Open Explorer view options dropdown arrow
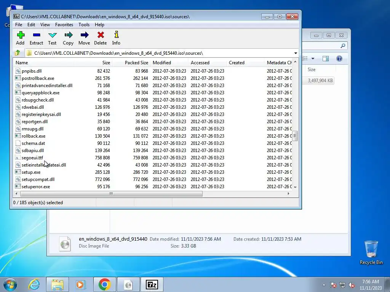Image resolution: width=390 pixels, height=292 pixels. (x=313, y=59)
